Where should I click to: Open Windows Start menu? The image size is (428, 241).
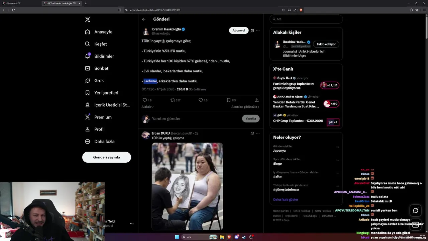(177, 237)
